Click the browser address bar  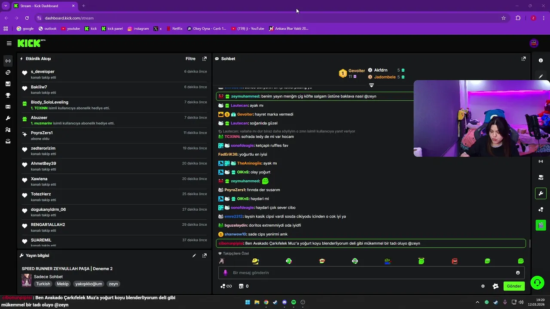tap(266, 18)
